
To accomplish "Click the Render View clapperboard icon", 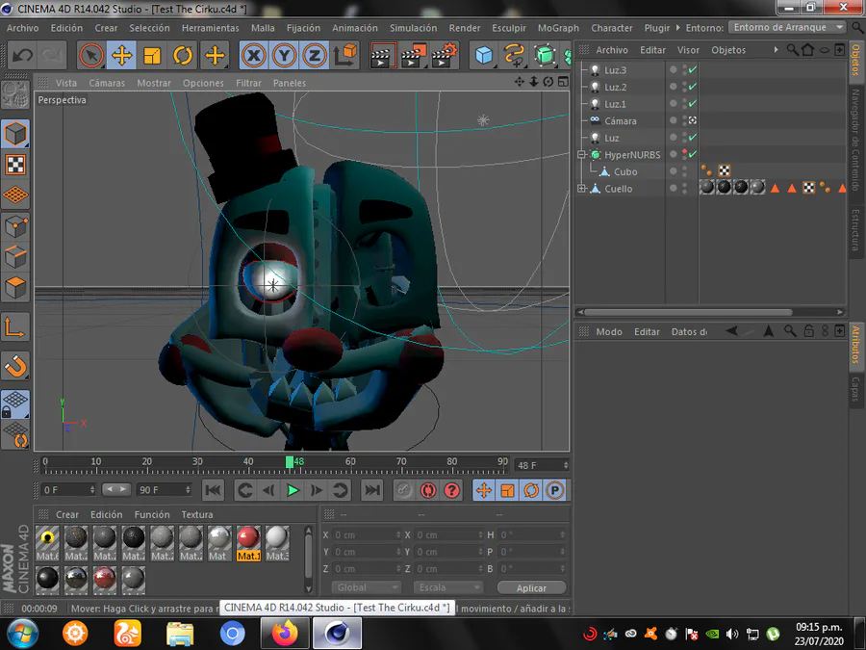I will (383, 56).
